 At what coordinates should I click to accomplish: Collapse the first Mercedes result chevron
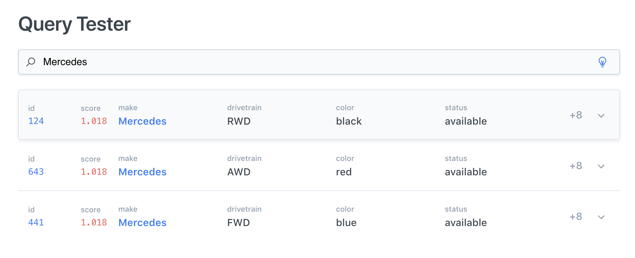(x=601, y=116)
